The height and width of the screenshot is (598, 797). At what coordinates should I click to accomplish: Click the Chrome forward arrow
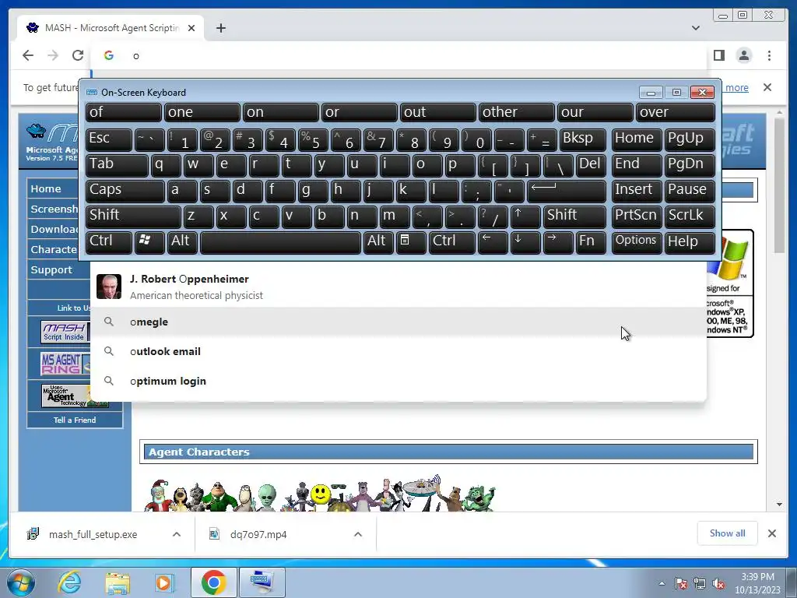53,55
